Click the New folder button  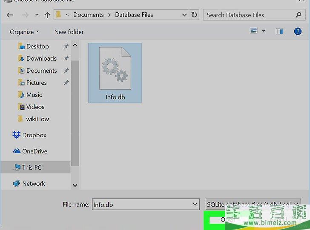point(69,32)
